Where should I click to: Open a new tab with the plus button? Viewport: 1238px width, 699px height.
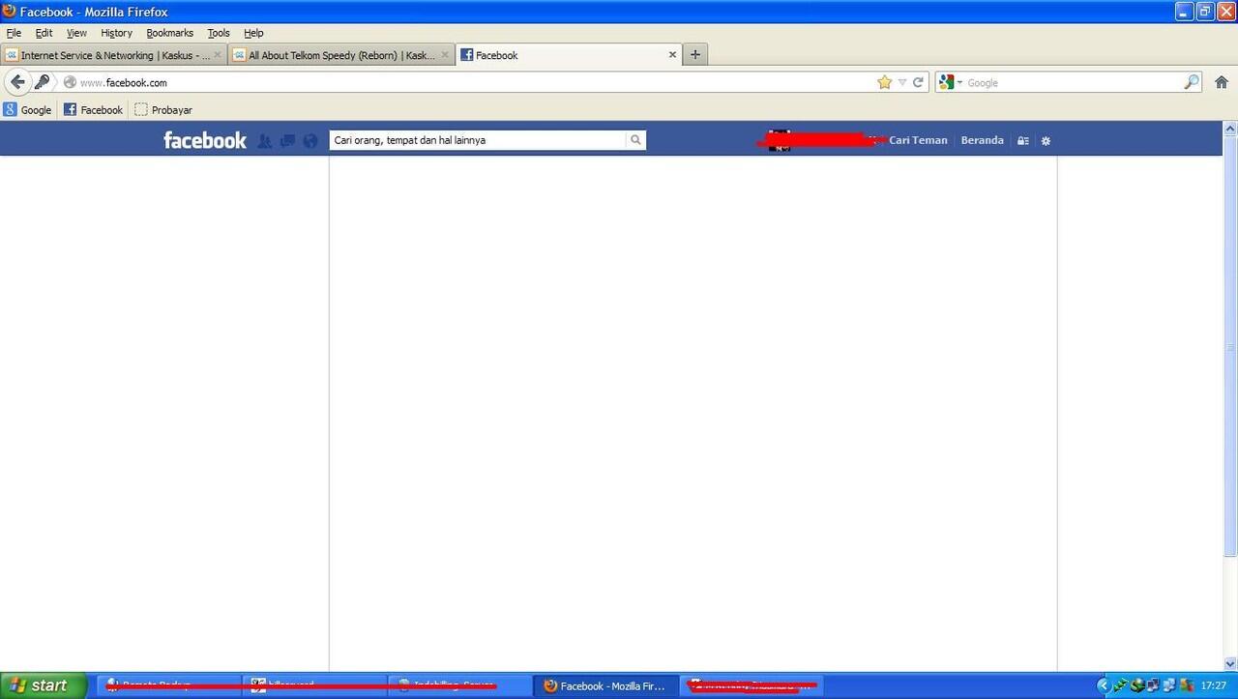pyautogui.click(x=694, y=54)
